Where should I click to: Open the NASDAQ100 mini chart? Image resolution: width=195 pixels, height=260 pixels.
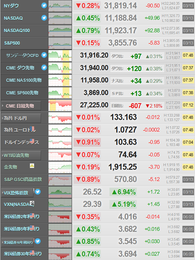pos(60,31)
